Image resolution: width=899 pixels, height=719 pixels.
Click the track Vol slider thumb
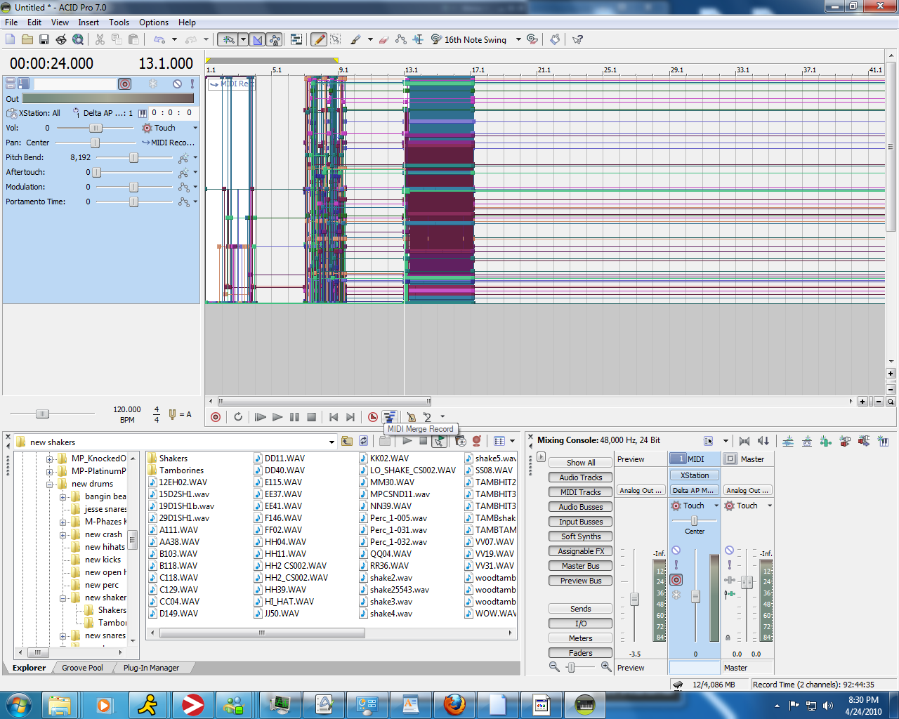tap(96, 128)
